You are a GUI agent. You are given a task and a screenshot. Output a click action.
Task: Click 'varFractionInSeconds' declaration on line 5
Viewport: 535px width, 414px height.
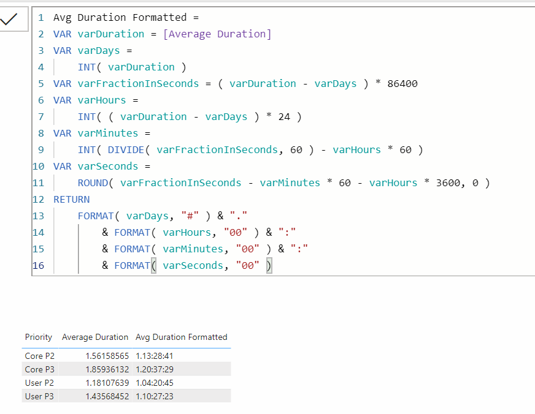coord(138,84)
